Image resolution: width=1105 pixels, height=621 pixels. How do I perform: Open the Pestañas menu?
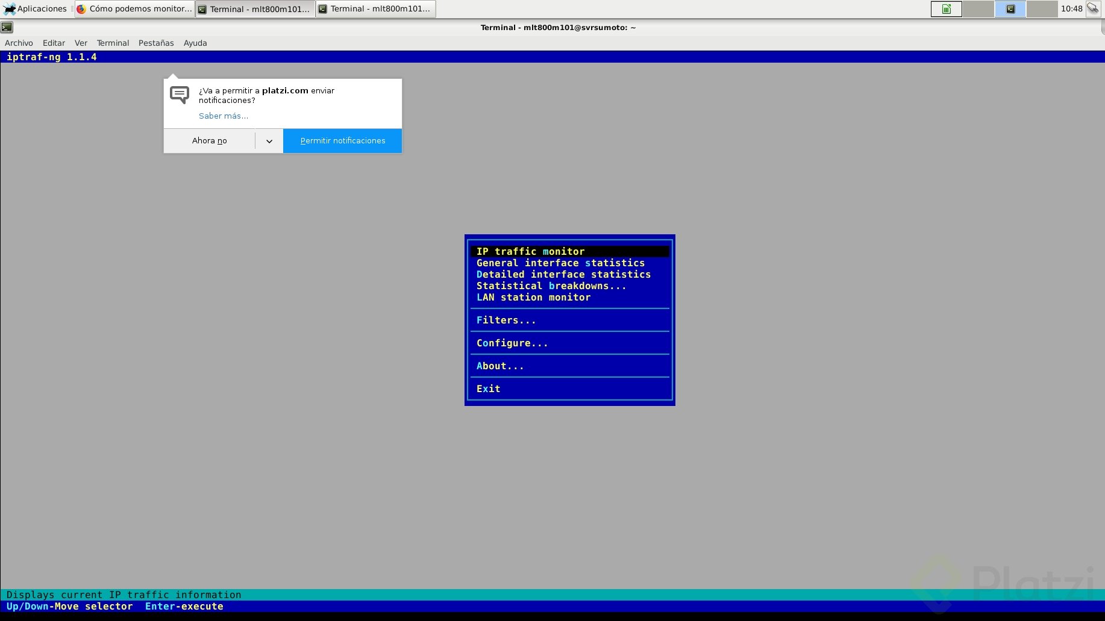tap(156, 43)
